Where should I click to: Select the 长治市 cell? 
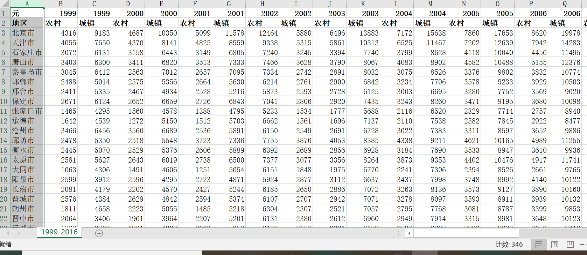(x=27, y=189)
